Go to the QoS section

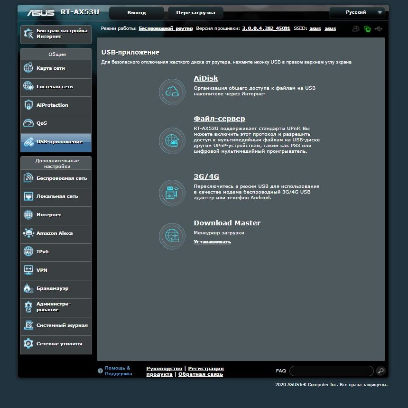[x=56, y=124]
